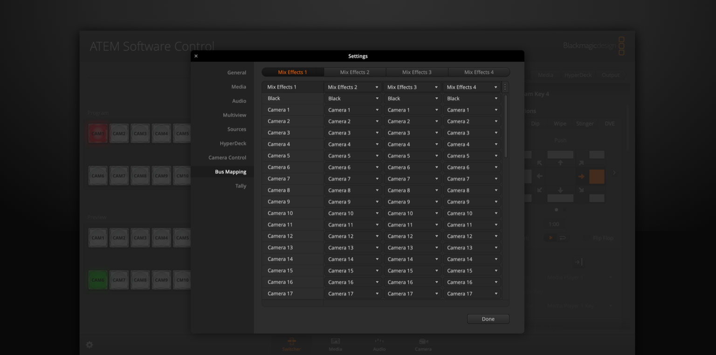Open Camera 5 dropdown in Mix Effects 3 column
This screenshot has width=716, height=355.
click(x=413, y=156)
